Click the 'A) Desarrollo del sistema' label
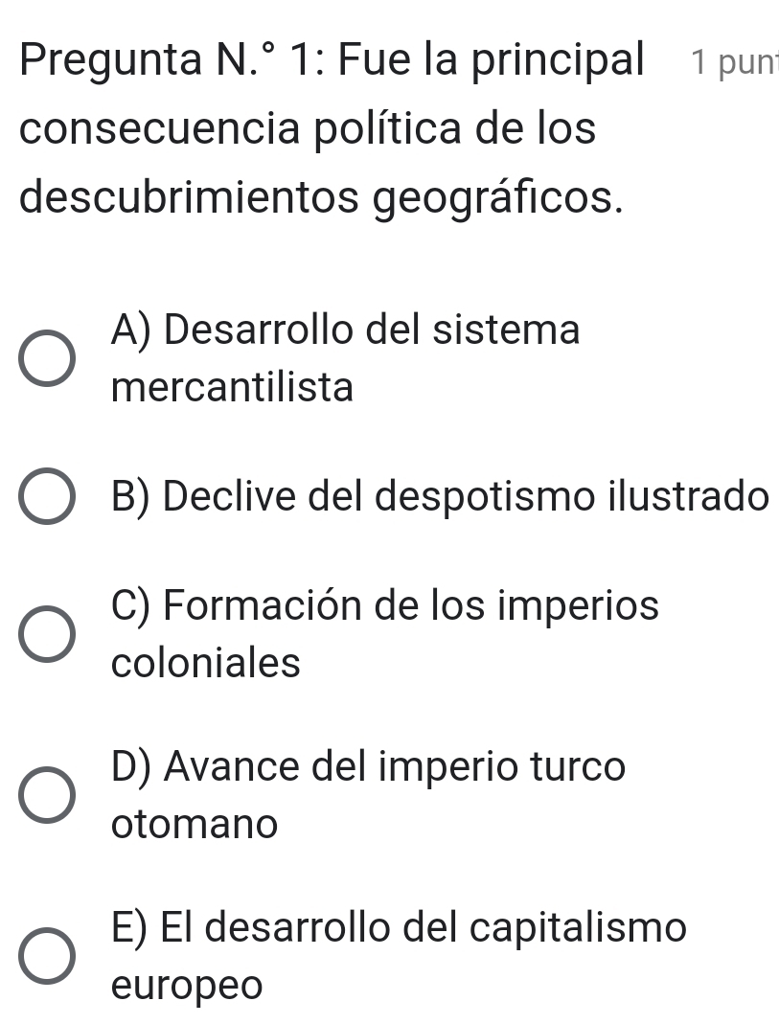This screenshot has width=779, height=1024. [x=345, y=331]
